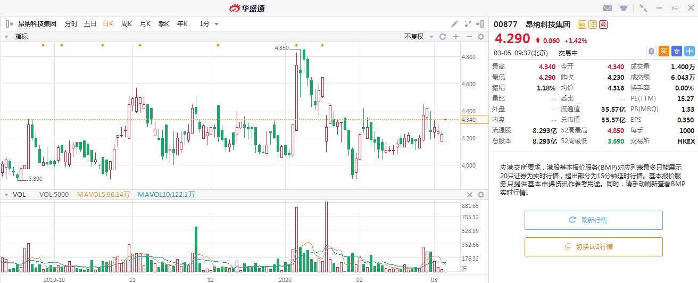Click the 2020 date axis label
Screen dimensions: 698x283
pos(286,279)
